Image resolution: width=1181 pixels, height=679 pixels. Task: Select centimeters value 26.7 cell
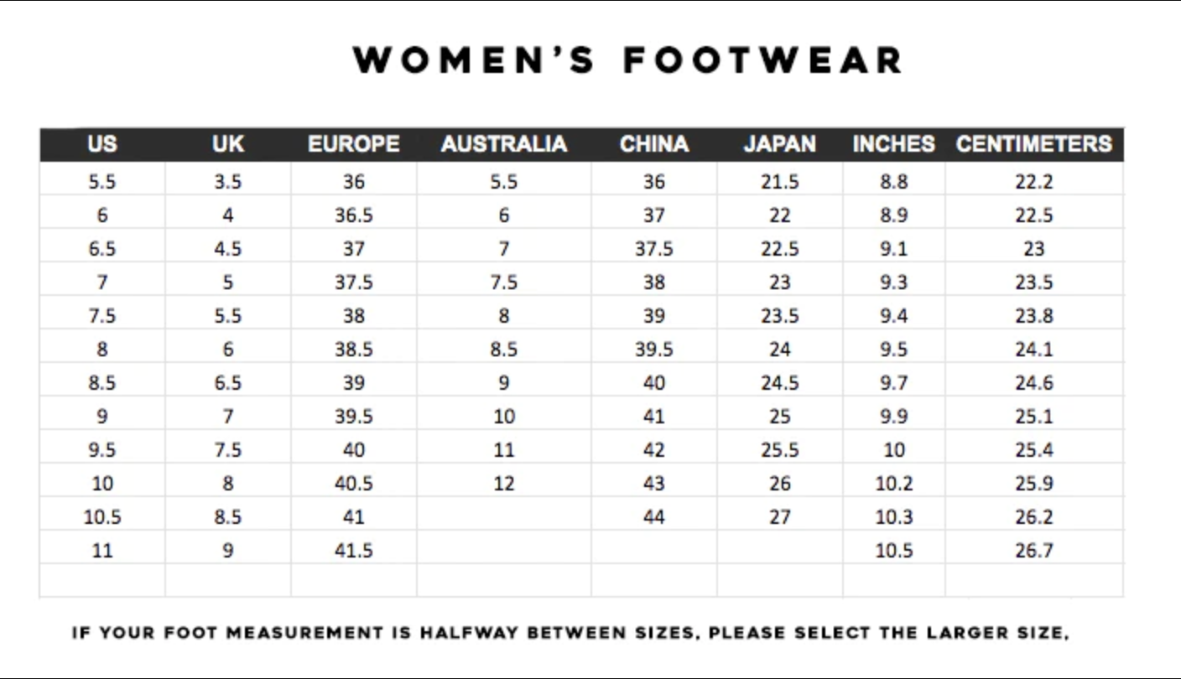point(1033,551)
